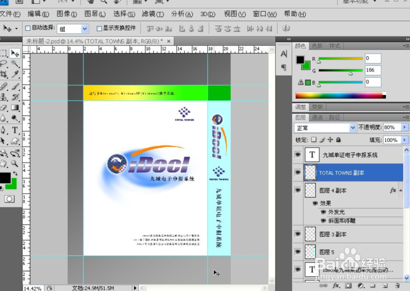The image size is (410, 291).
Task: Select the Pen tool
Action: [x=4, y=130]
